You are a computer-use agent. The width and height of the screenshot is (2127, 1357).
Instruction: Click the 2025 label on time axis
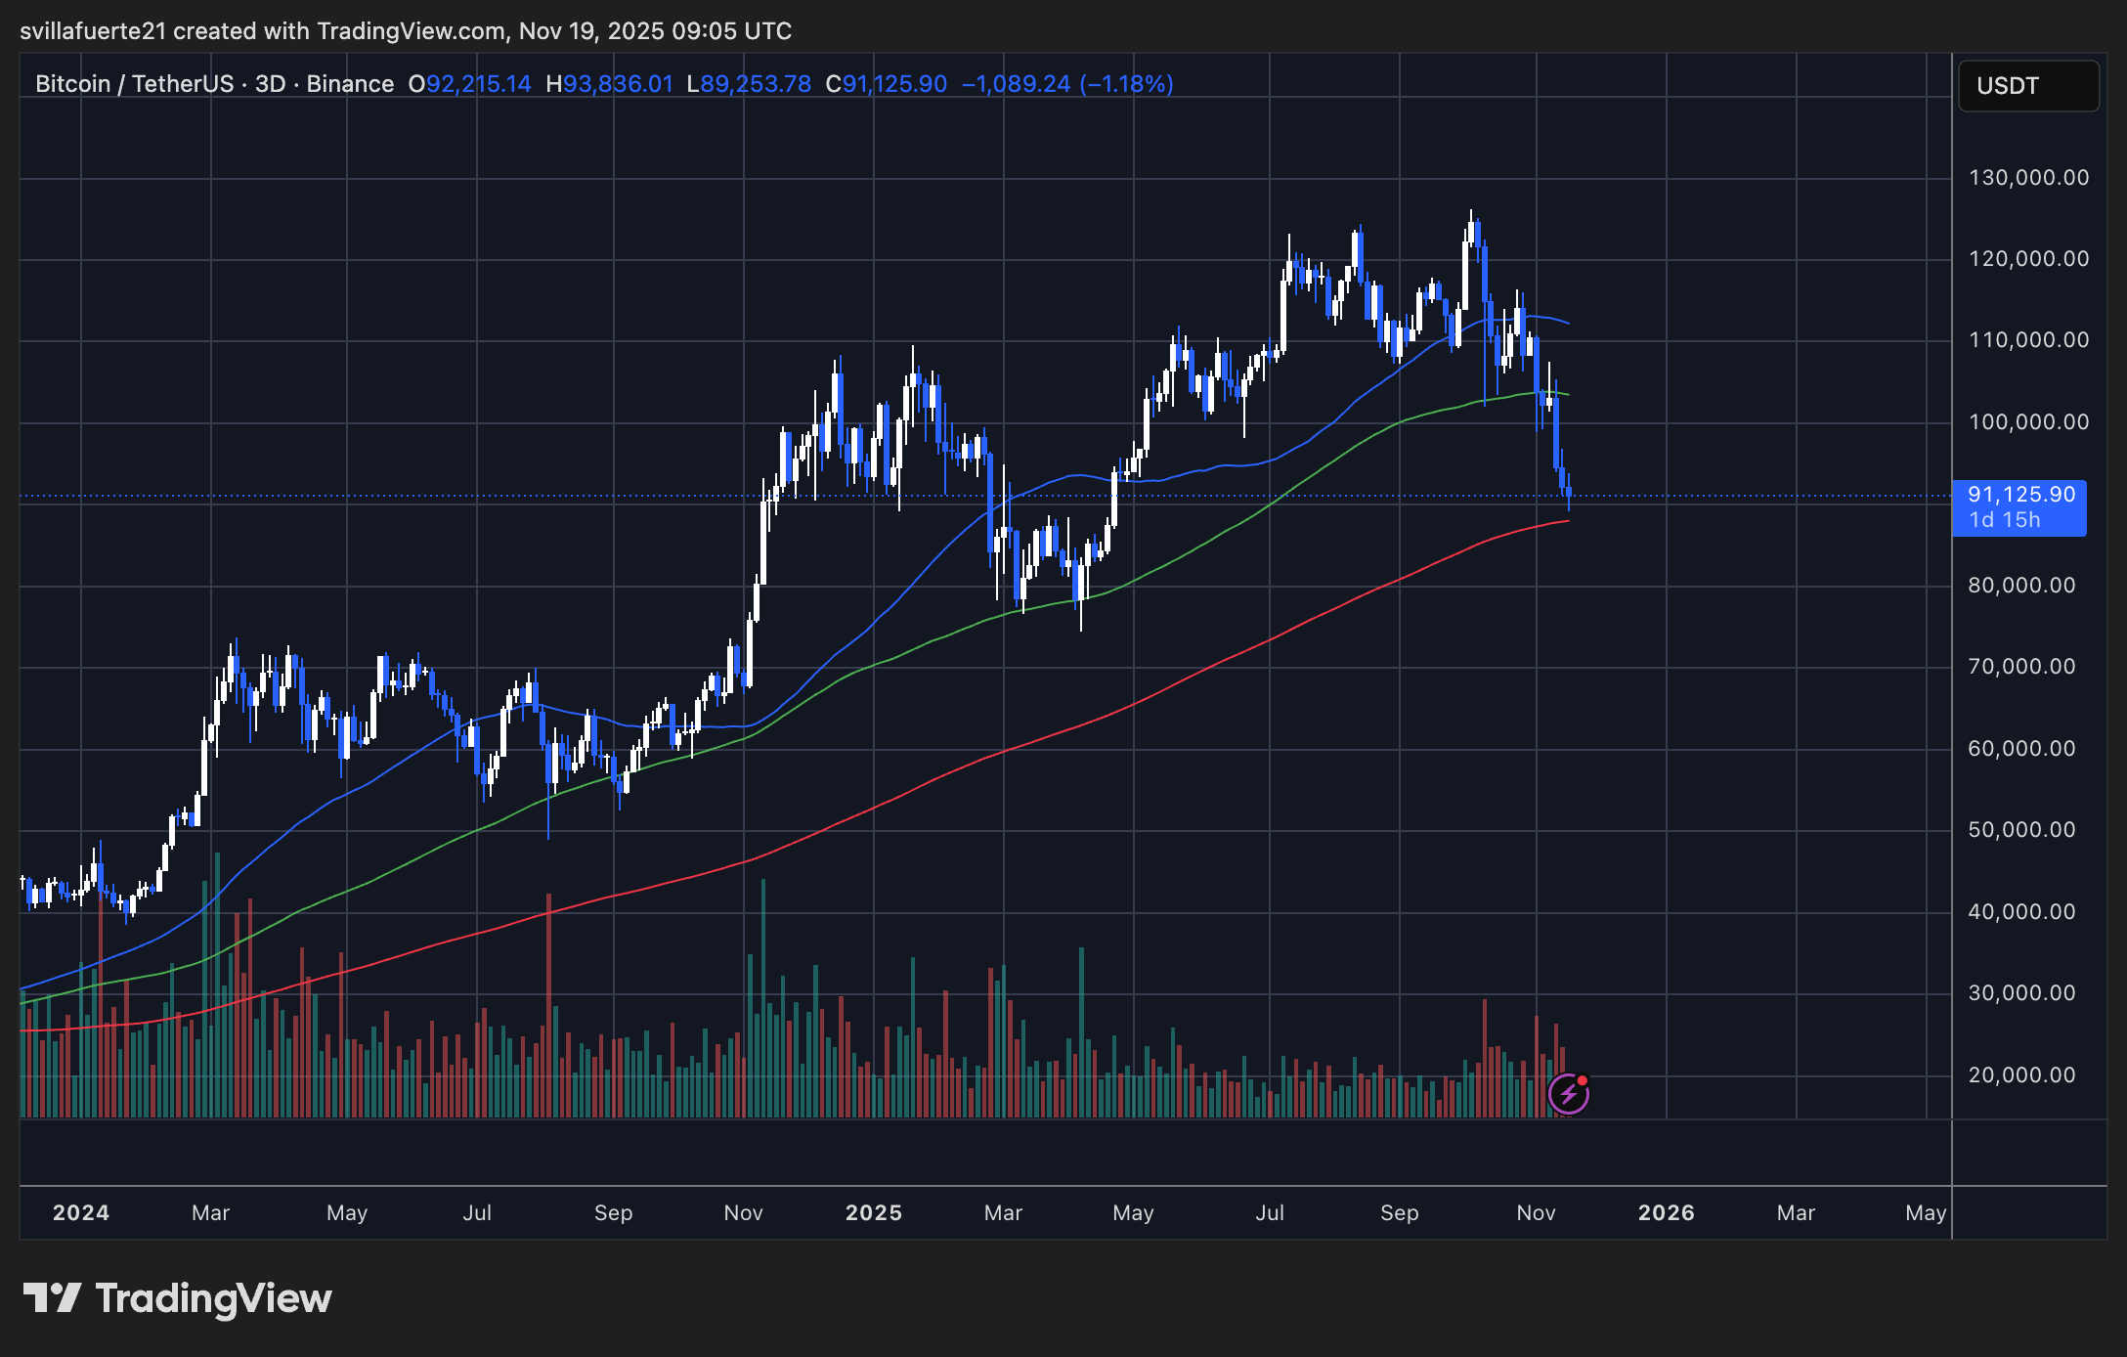[x=873, y=1213]
